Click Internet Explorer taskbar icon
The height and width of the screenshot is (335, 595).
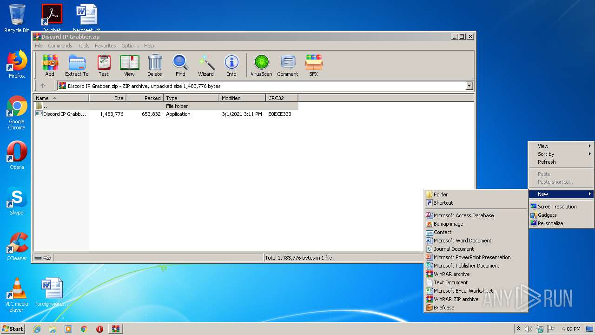point(37,329)
